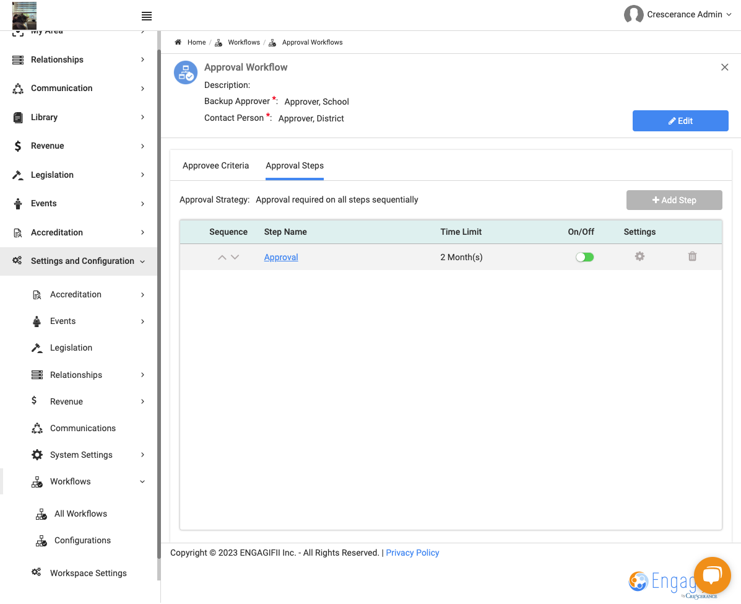This screenshot has width=741, height=604.
Task: Expand the top Legislation menu chevron
Action: tap(142, 175)
